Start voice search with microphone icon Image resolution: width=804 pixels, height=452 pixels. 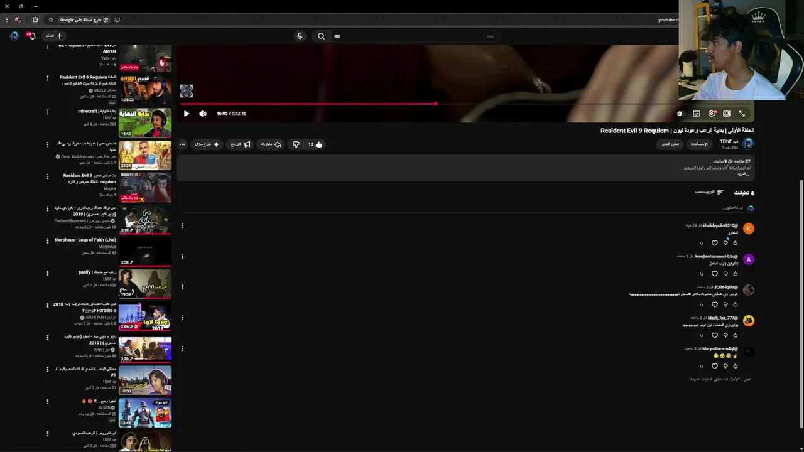(x=300, y=36)
